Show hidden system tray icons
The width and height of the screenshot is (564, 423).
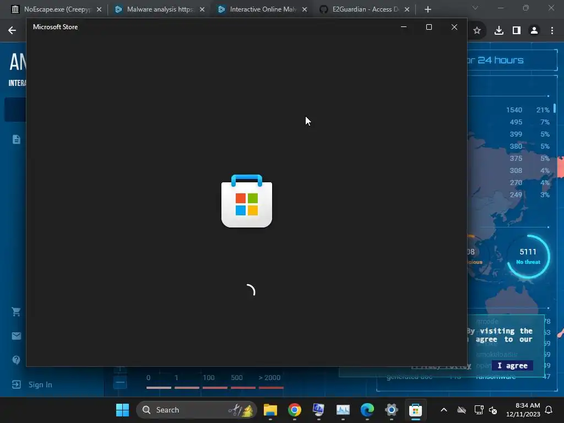click(x=444, y=410)
